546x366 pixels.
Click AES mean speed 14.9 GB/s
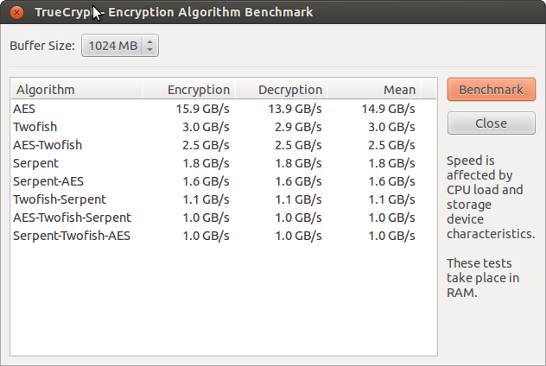pyautogui.click(x=388, y=109)
